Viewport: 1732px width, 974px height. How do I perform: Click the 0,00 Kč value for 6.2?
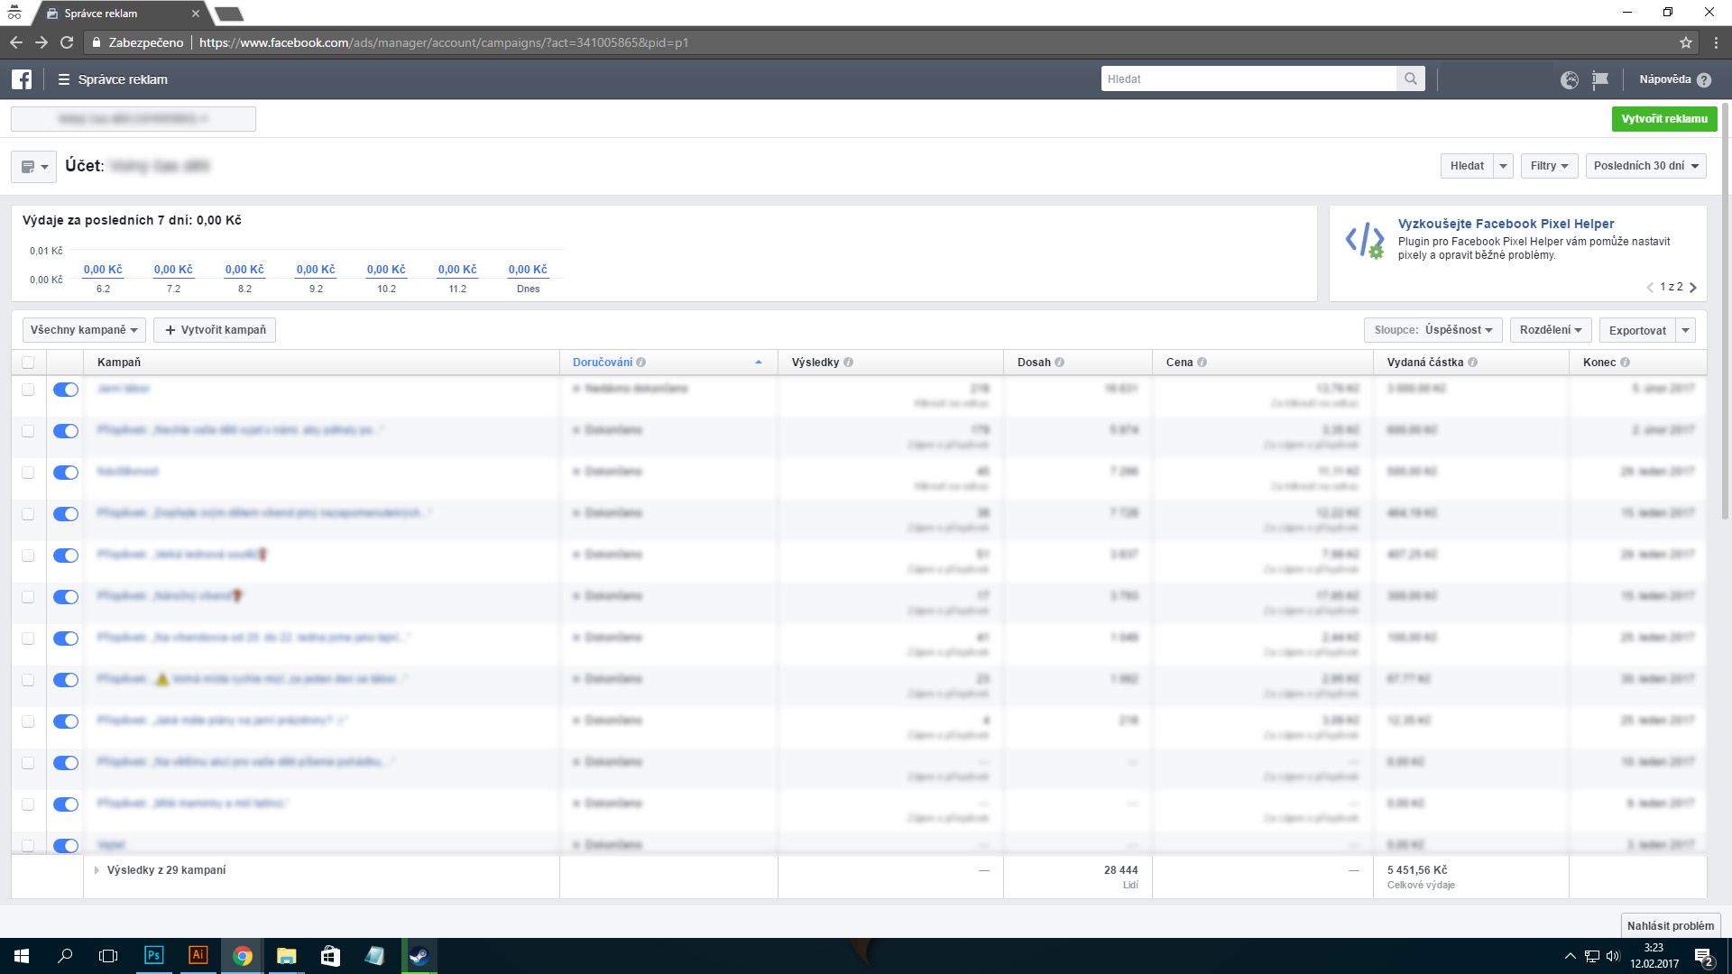point(103,270)
